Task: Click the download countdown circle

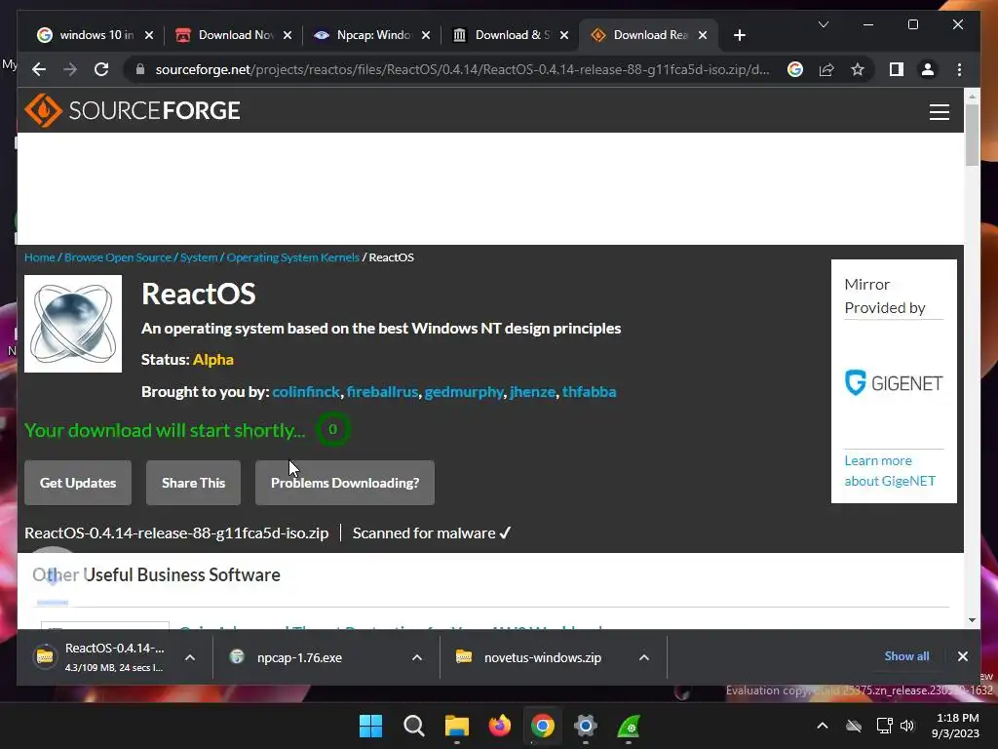Action: point(333,429)
